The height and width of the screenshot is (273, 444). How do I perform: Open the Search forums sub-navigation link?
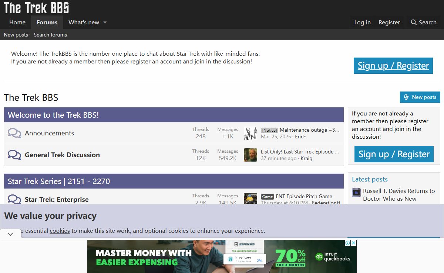50,35
